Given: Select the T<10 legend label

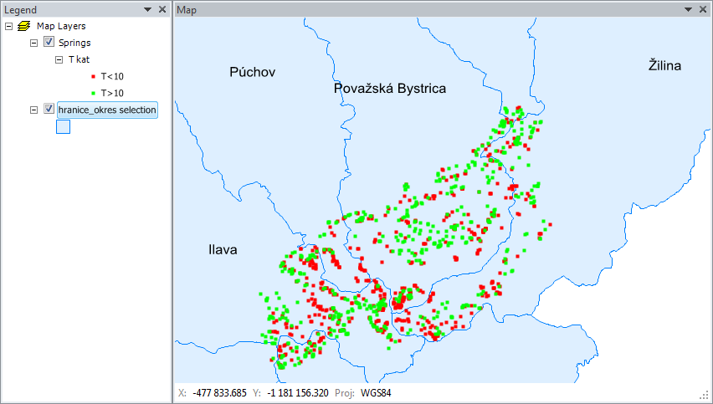Looking at the screenshot, I should click(112, 76).
